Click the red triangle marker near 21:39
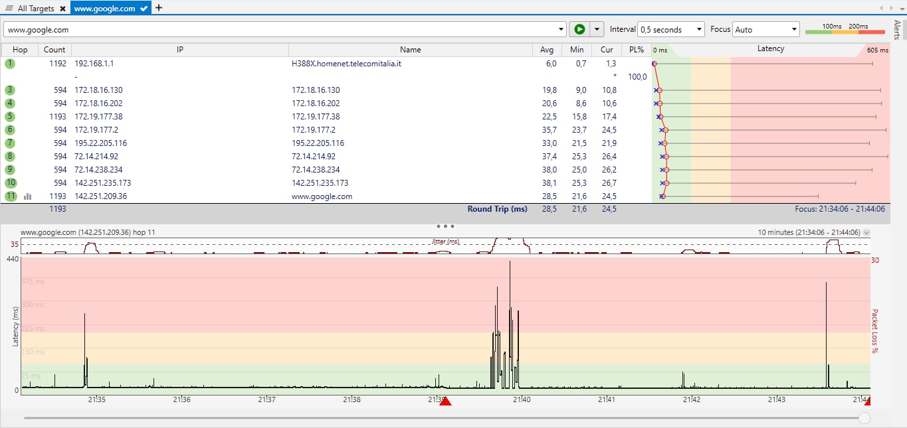Viewport: 907px width, 428px height. coord(445,401)
